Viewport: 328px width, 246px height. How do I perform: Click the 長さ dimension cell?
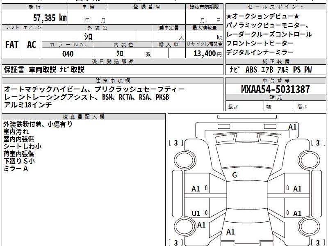click(x=245, y=106)
